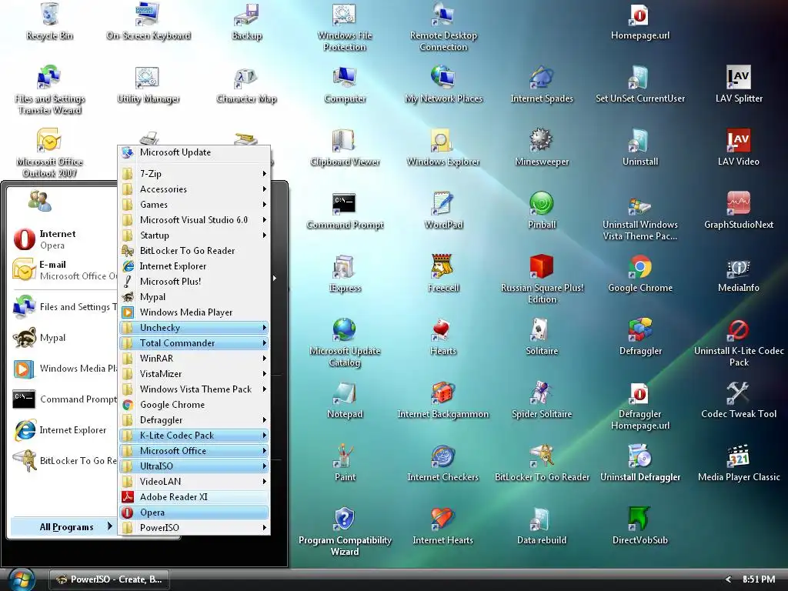Screen dimensions: 788x591
Task: Open the Paint desktop shortcut
Action: (345, 462)
